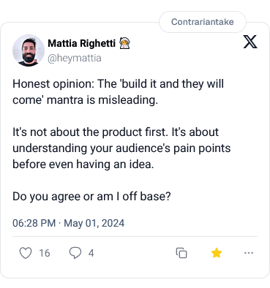
Task: Click the 'understanding your audience's pain points' text
Action: point(121,148)
